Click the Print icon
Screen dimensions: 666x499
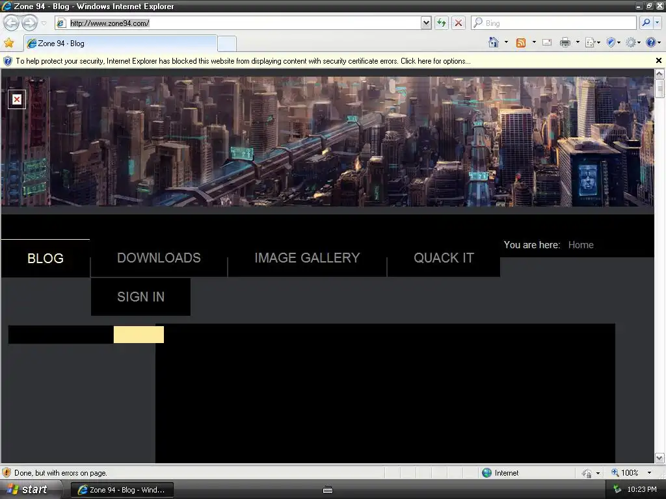[x=565, y=42]
